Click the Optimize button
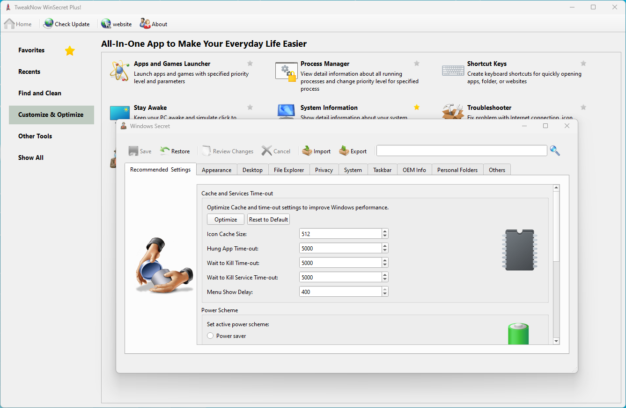 click(x=226, y=219)
